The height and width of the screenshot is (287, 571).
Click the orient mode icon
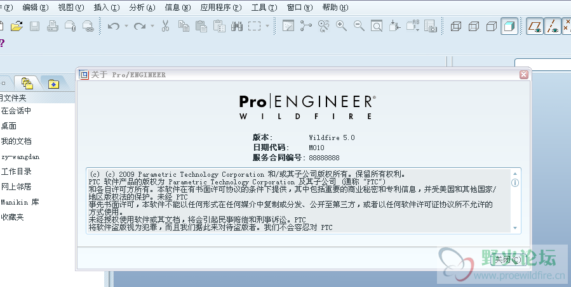pyautogui.click(x=323, y=26)
